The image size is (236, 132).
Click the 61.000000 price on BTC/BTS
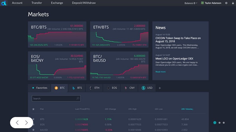[x=77, y=26]
